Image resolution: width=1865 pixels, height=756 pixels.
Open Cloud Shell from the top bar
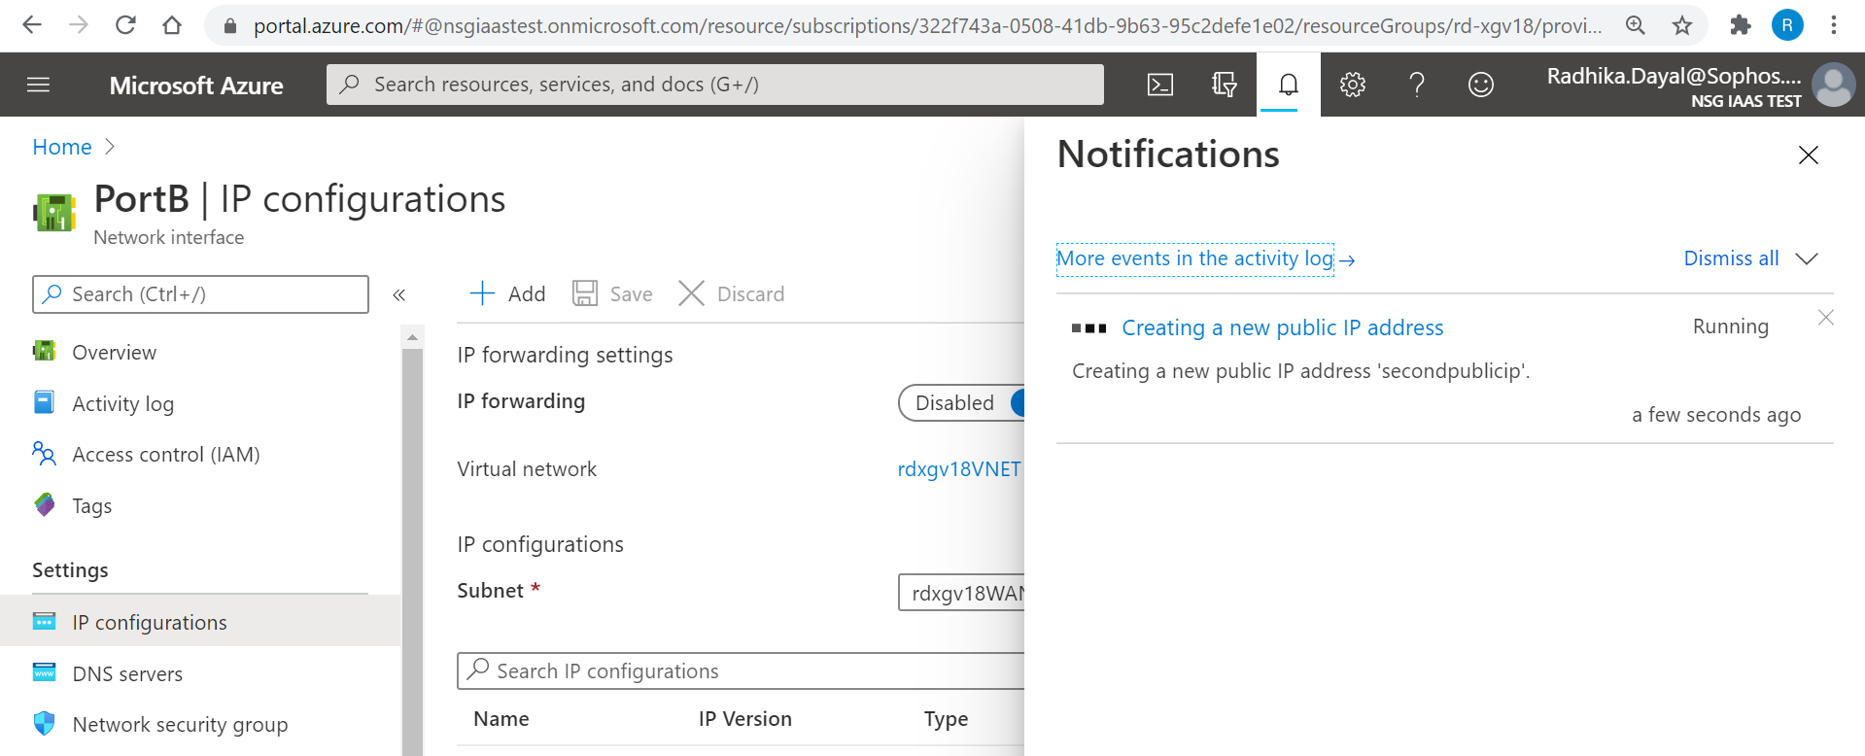point(1160,85)
